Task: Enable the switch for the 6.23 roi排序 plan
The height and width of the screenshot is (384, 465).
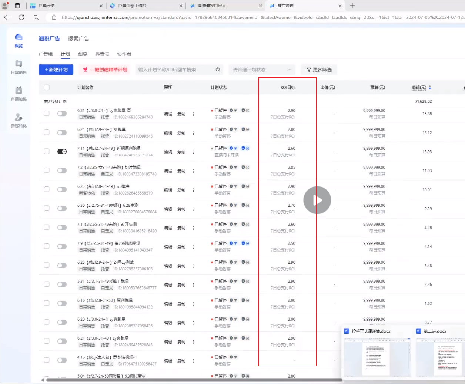Action: [62, 189]
